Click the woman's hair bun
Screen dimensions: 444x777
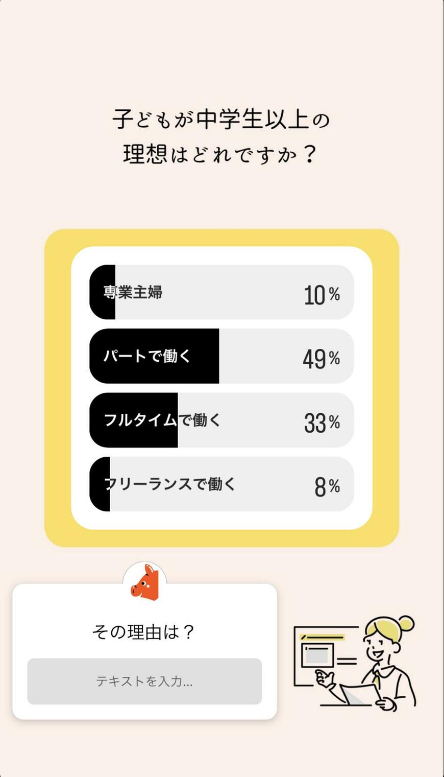407,623
